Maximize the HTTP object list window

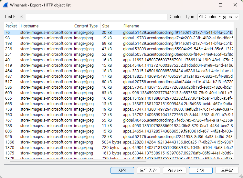[x=220, y=5]
